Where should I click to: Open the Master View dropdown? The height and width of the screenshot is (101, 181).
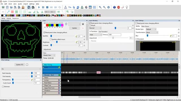tap(49, 55)
